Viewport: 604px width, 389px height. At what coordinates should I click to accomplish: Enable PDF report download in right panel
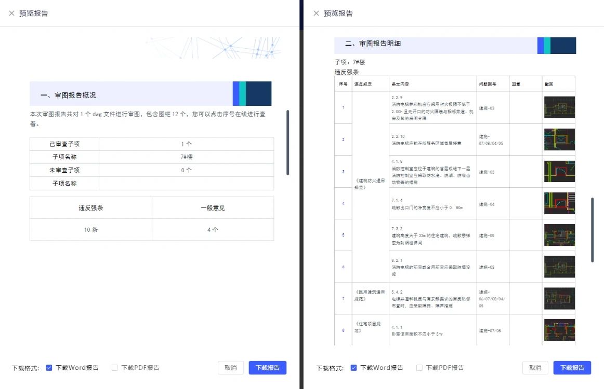pos(419,368)
